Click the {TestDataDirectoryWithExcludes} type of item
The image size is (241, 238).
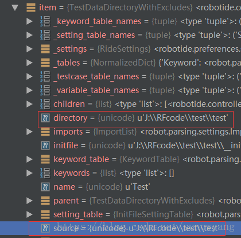coord(130,7)
